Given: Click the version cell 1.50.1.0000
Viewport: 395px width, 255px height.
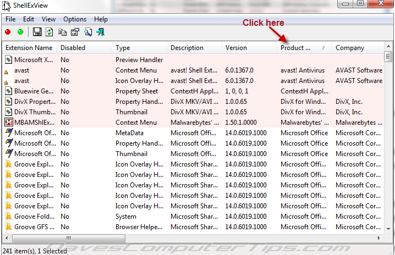Looking at the screenshot, I should (x=241, y=123).
